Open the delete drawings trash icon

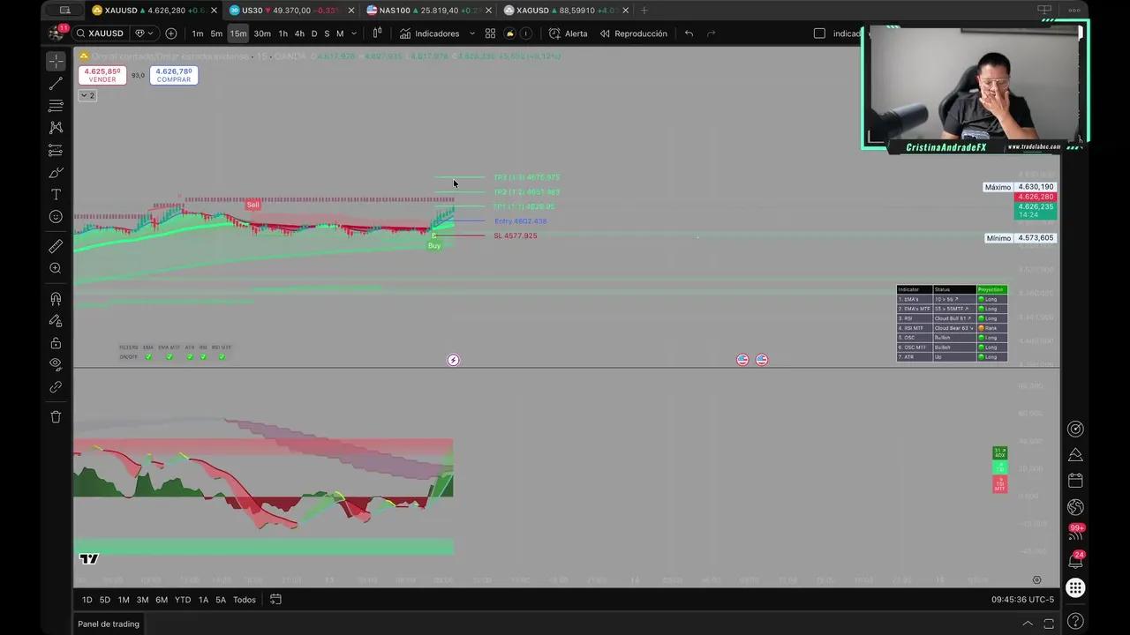(x=56, y=416)
